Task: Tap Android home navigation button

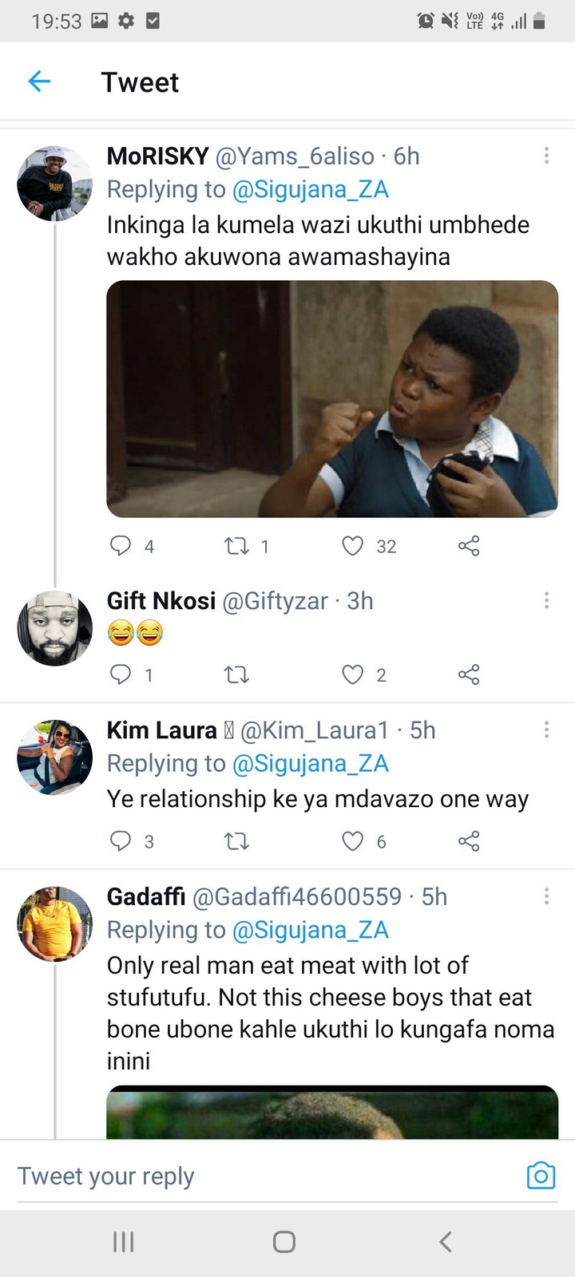Action: 284,1242
